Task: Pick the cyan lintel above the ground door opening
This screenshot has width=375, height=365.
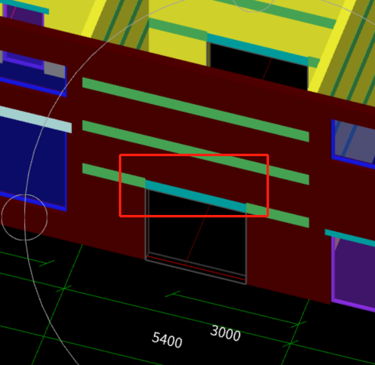Action: 195,196
